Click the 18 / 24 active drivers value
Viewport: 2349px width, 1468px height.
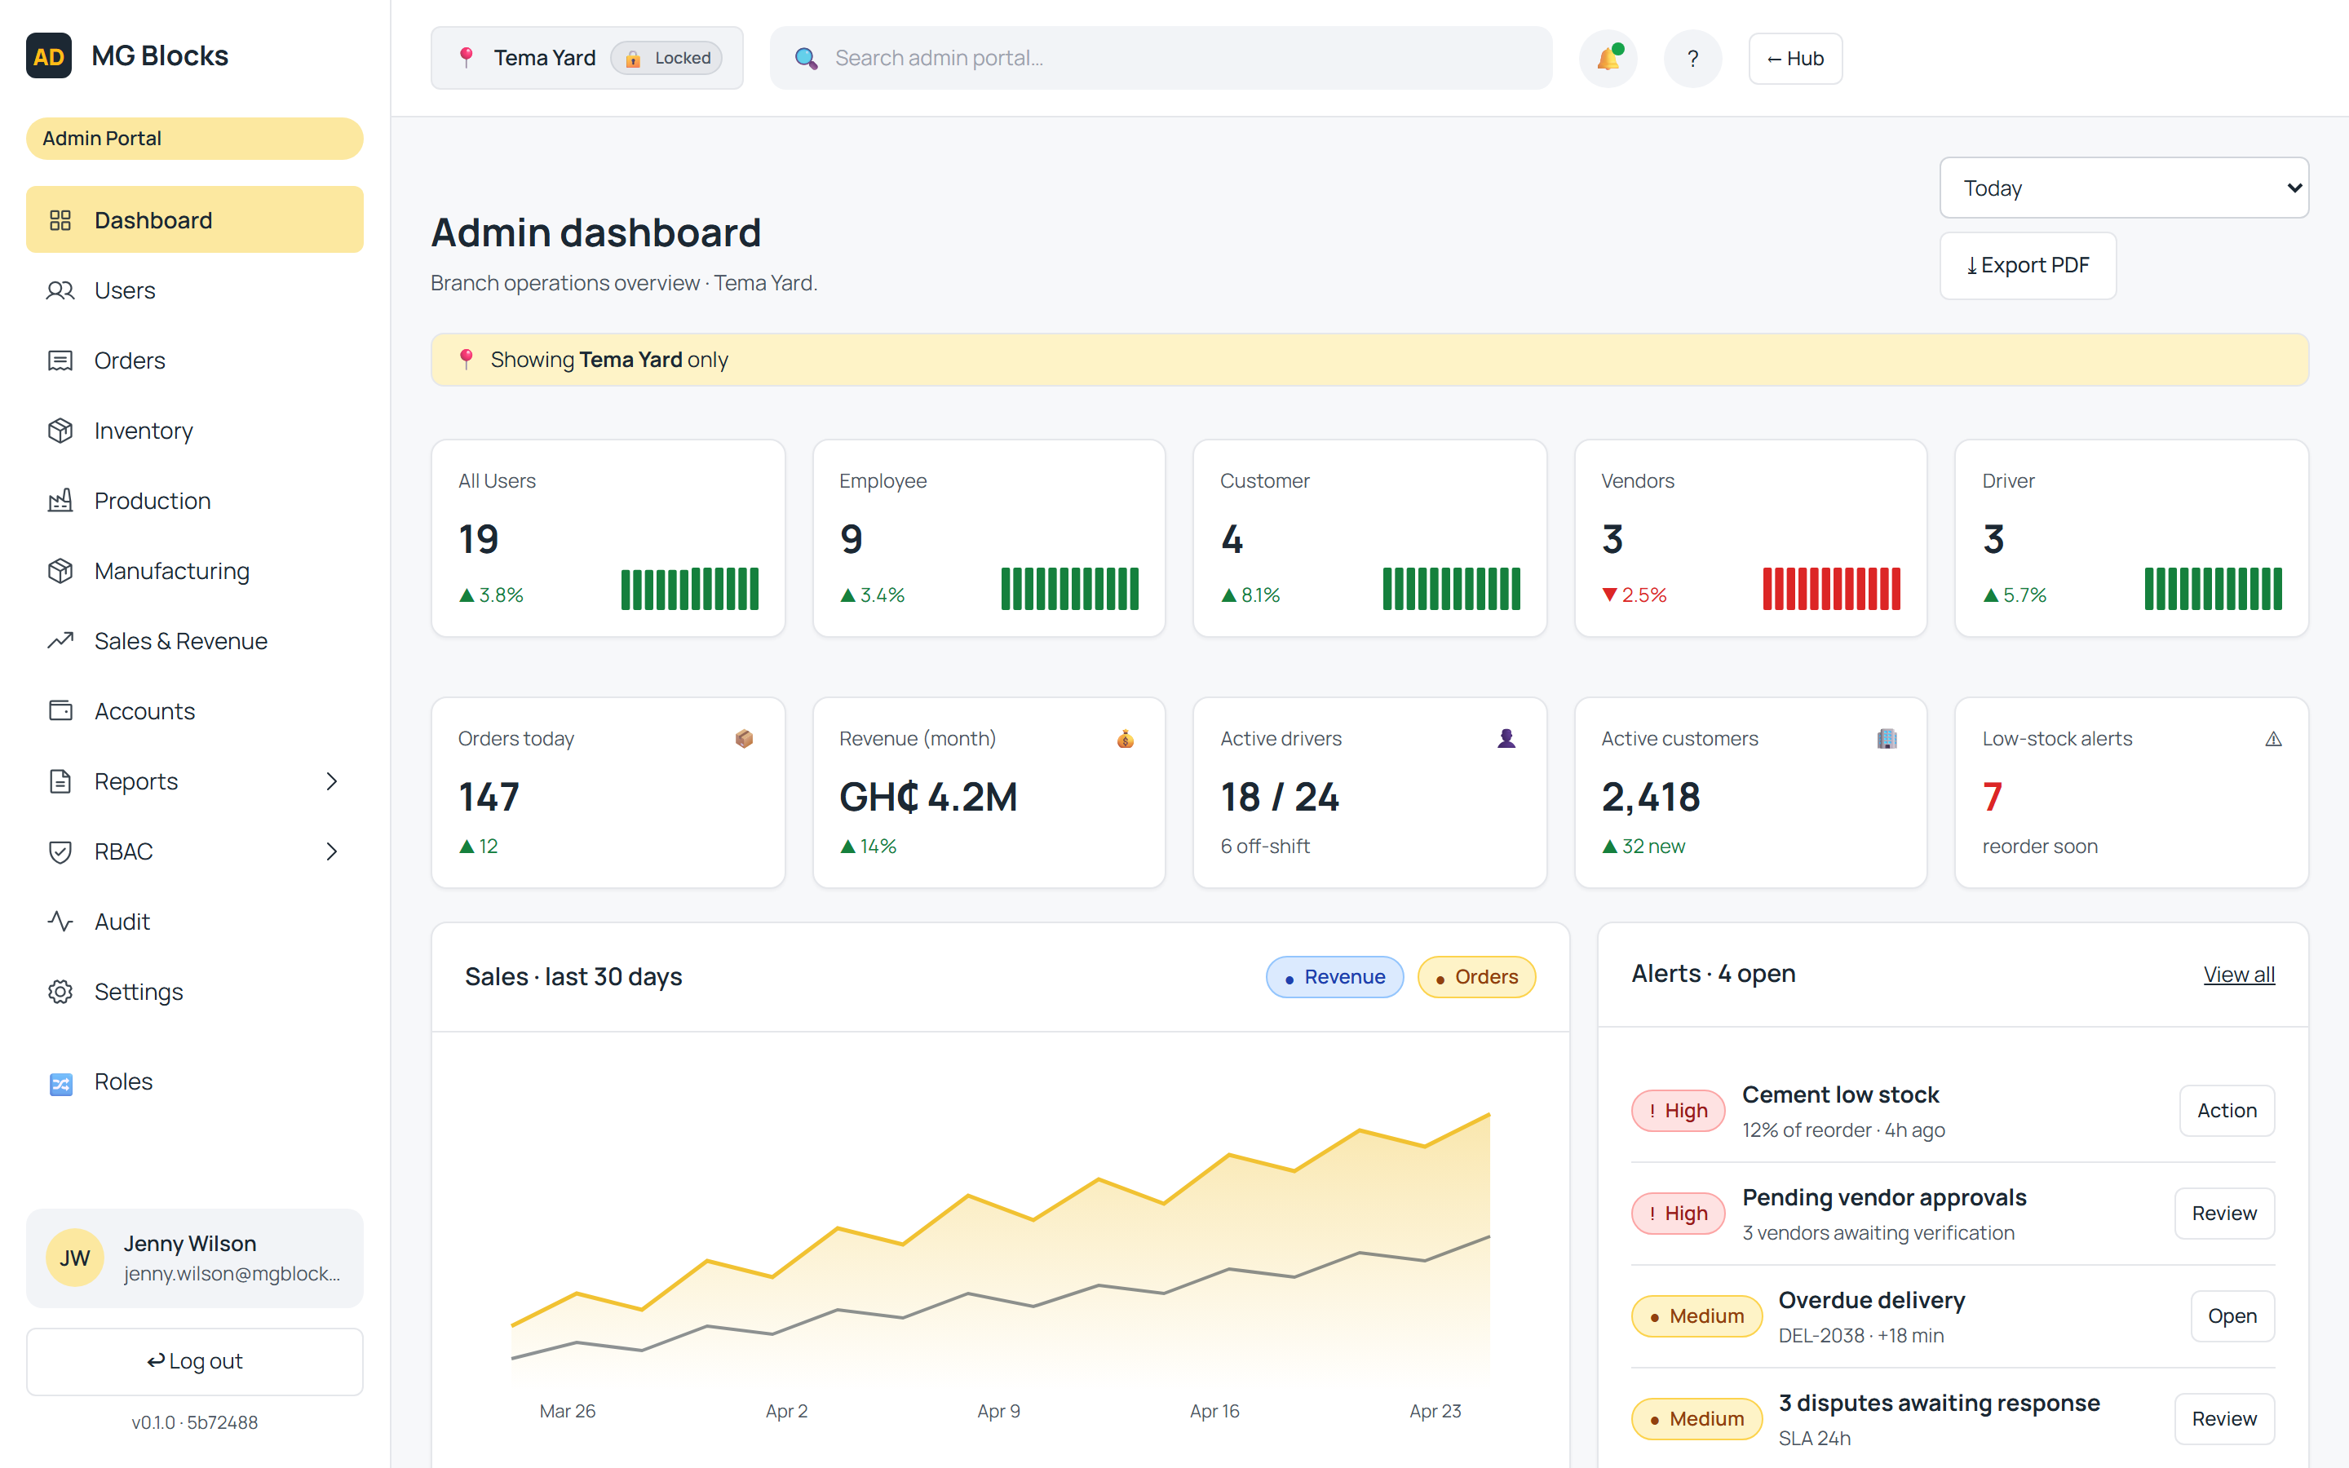(1280, 797)
